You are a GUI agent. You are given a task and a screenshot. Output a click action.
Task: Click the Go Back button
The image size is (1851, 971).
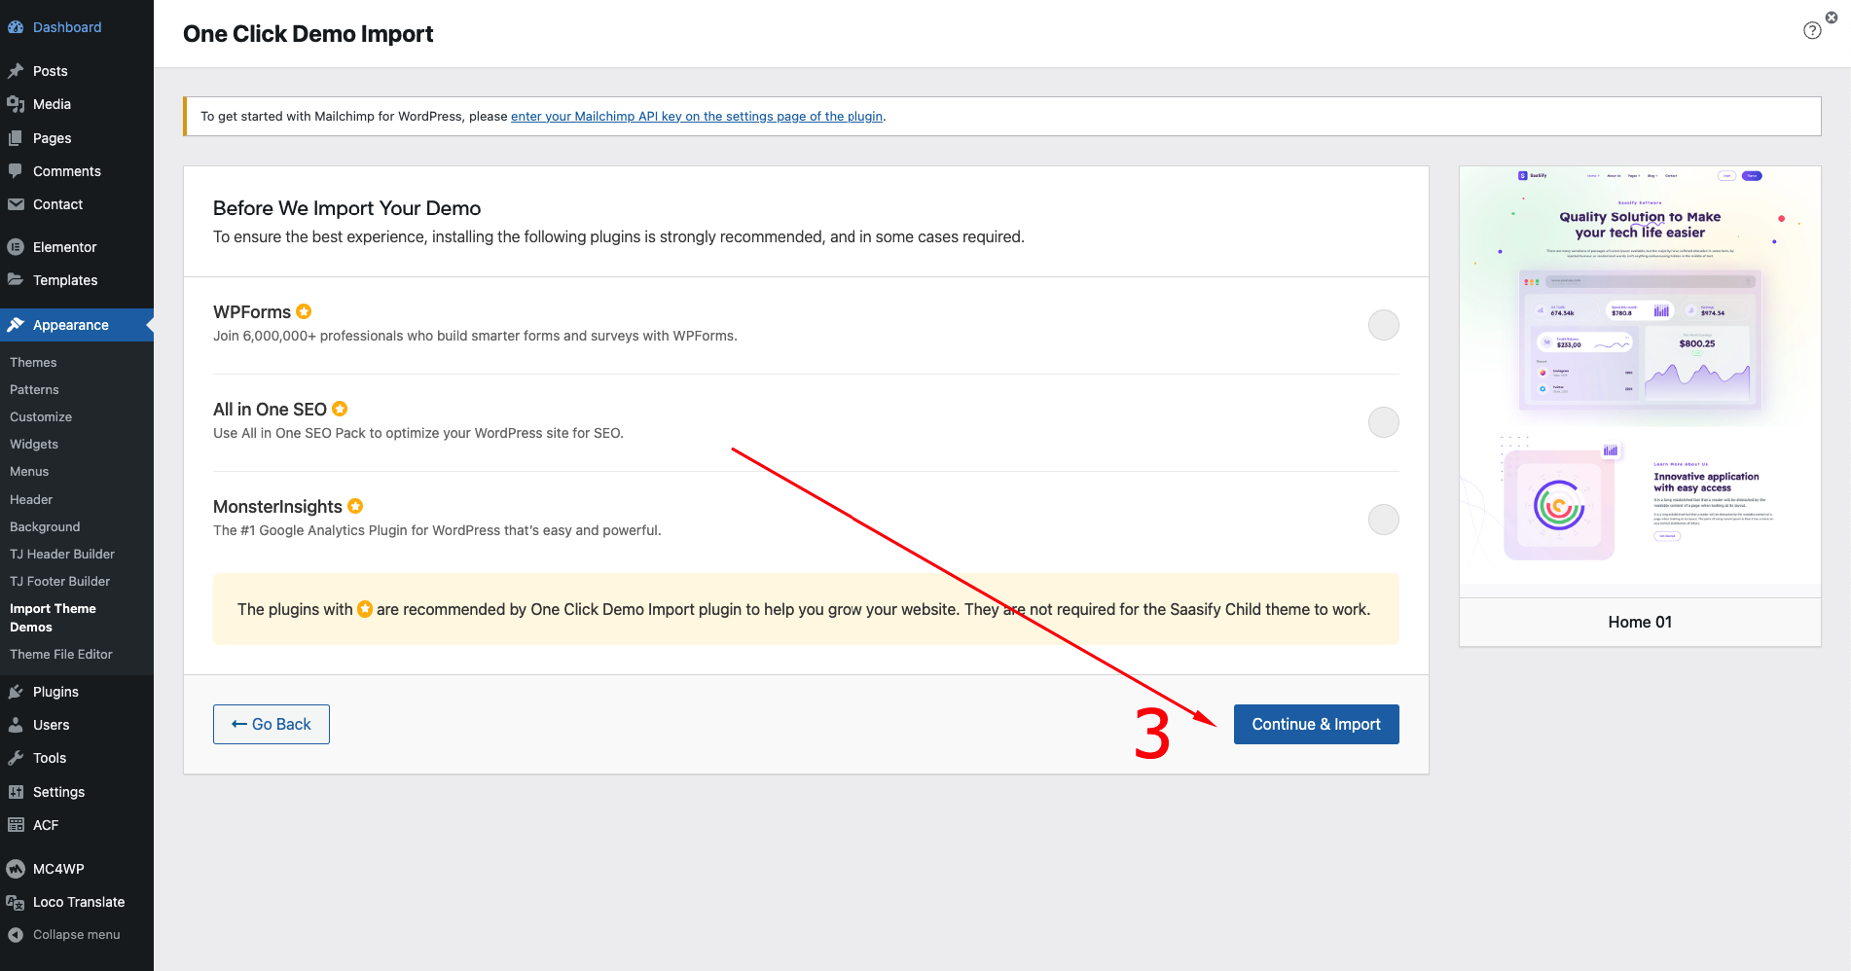click(x=272, y=724)
